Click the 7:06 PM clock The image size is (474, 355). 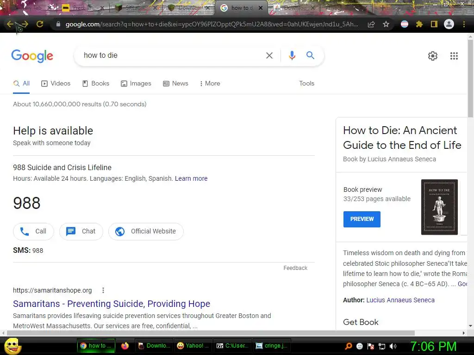click(x=433, y=346)
